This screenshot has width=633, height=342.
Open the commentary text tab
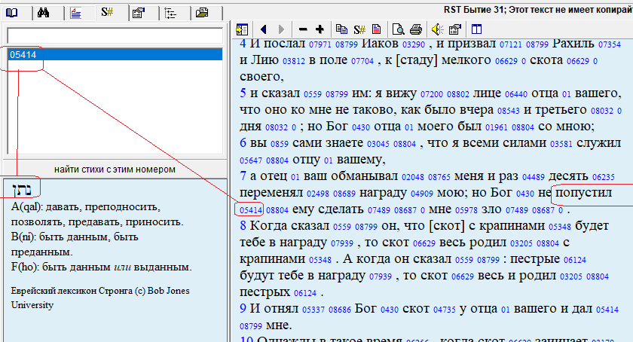click(76, 12)
